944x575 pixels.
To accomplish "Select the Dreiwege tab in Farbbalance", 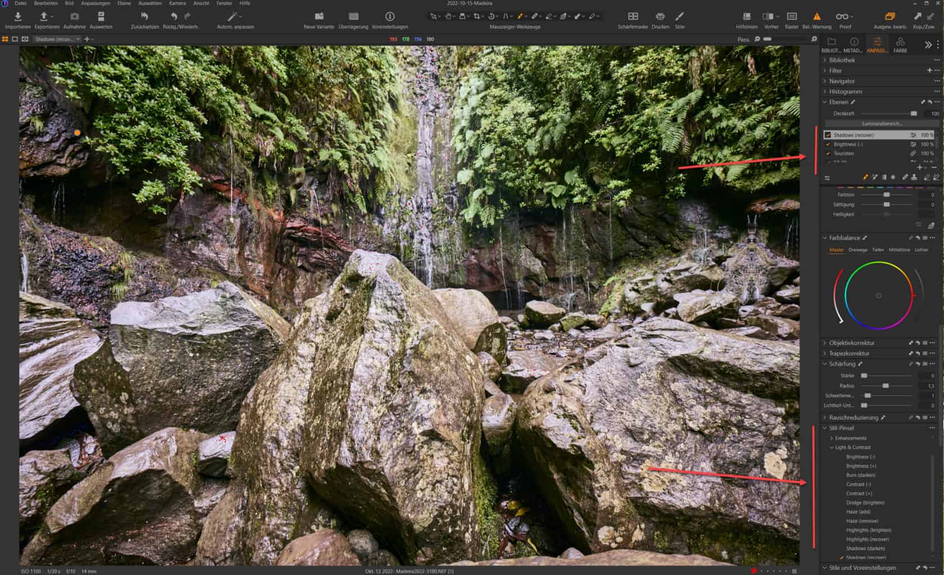I will (x=857, y=250).
